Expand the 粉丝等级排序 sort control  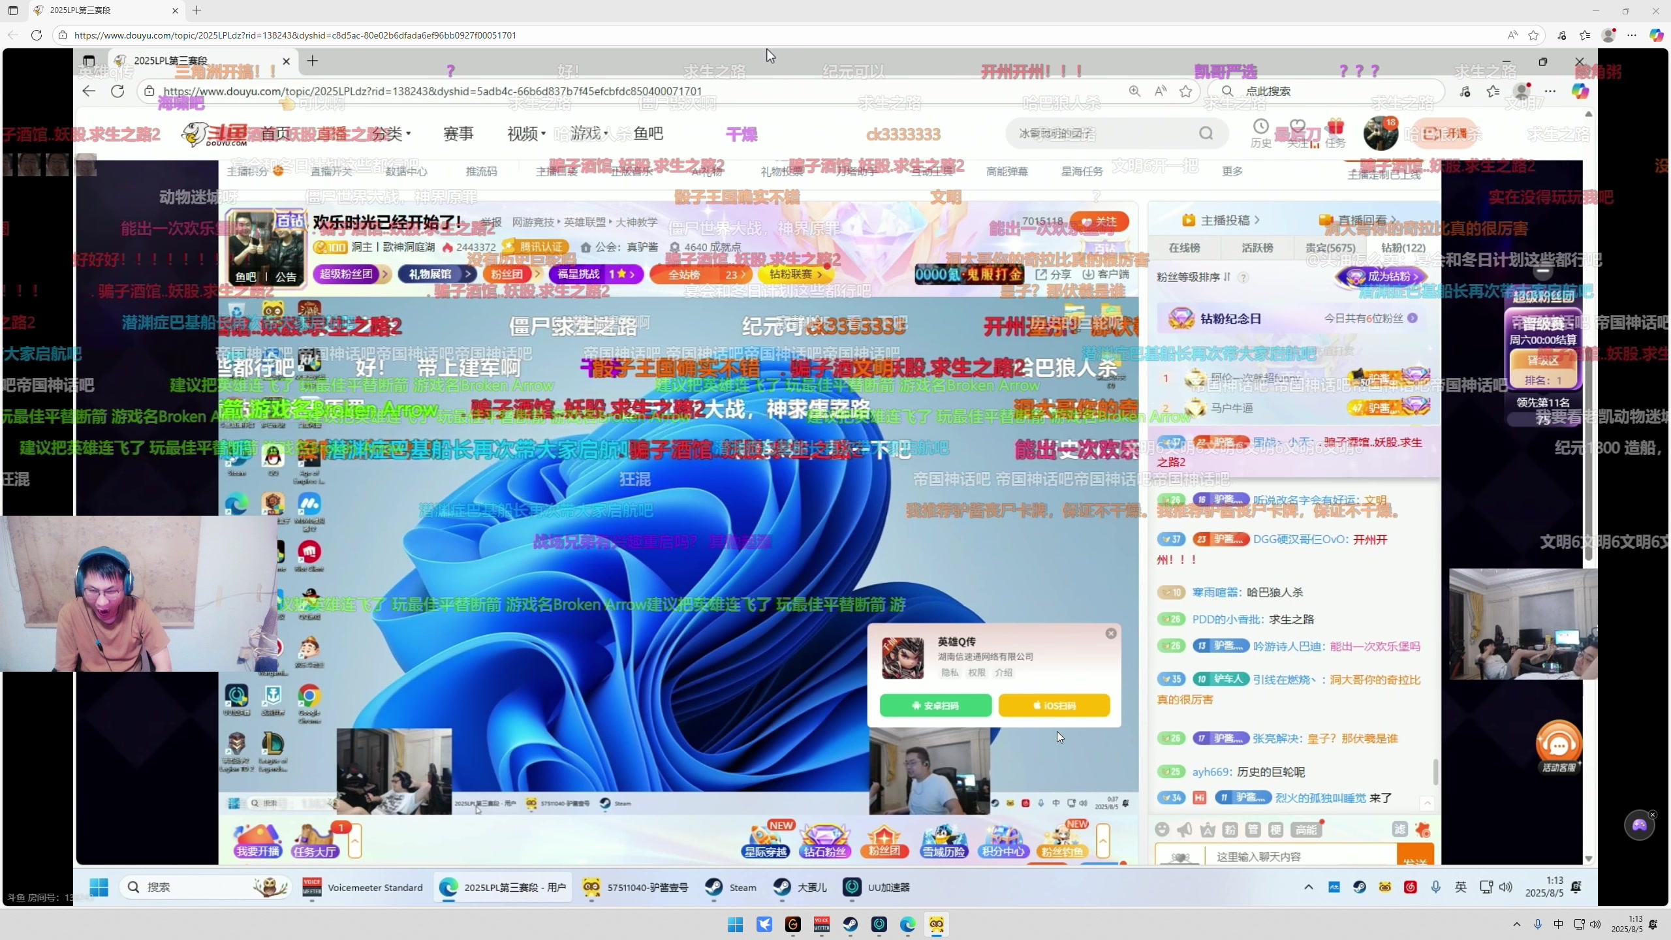point(1193,277)
